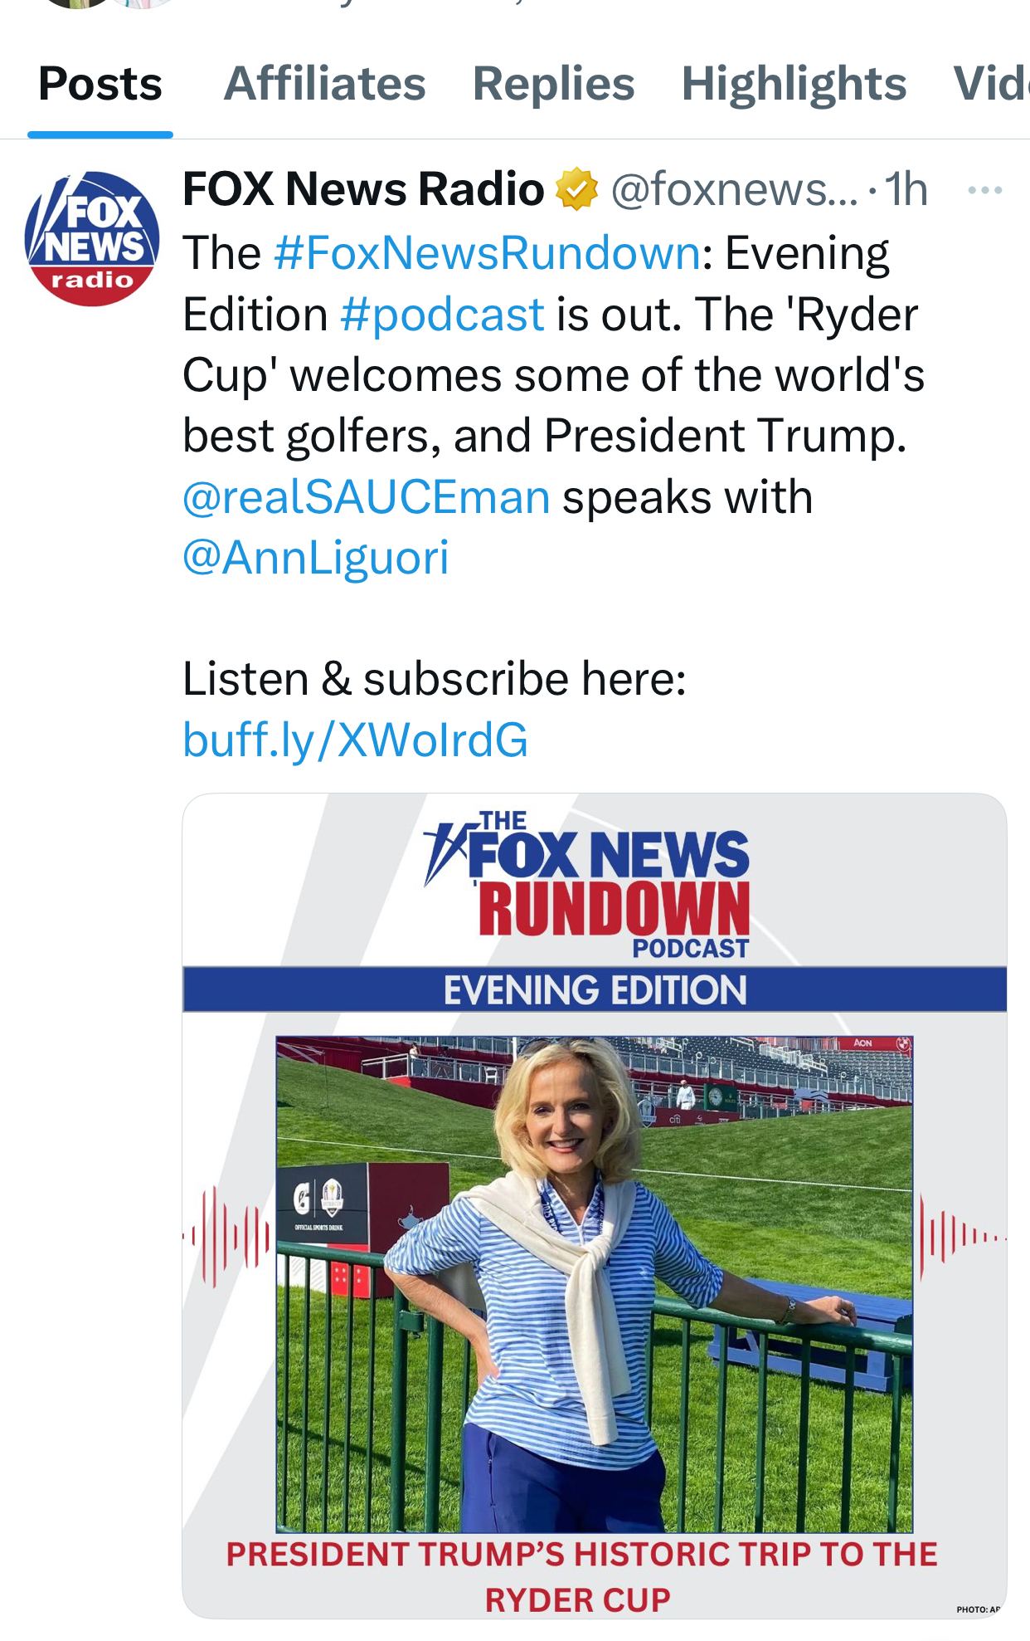The width and height of the screenshot is (1030, 1641).
Task: Click the gold verified badge icon
Action: tap(576, 189)
